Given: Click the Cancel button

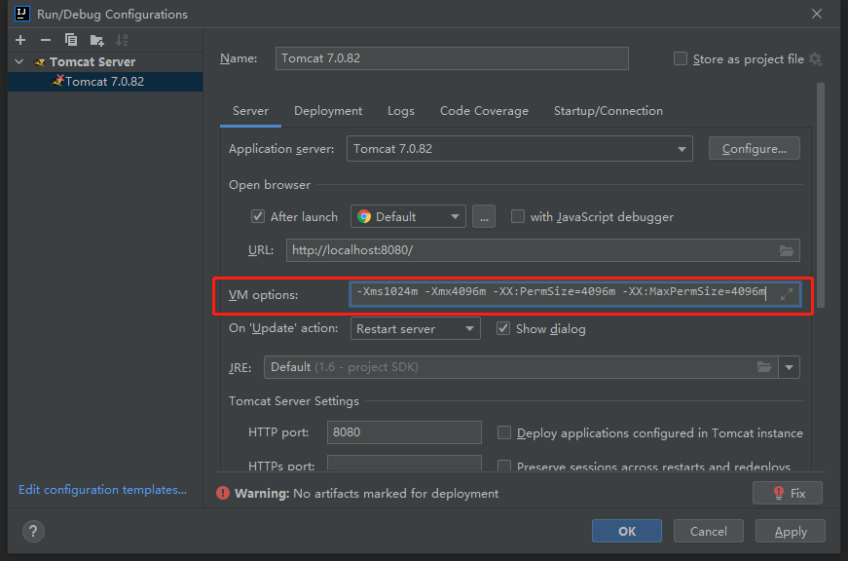Looking at the screenshot, I should [709, 531].
